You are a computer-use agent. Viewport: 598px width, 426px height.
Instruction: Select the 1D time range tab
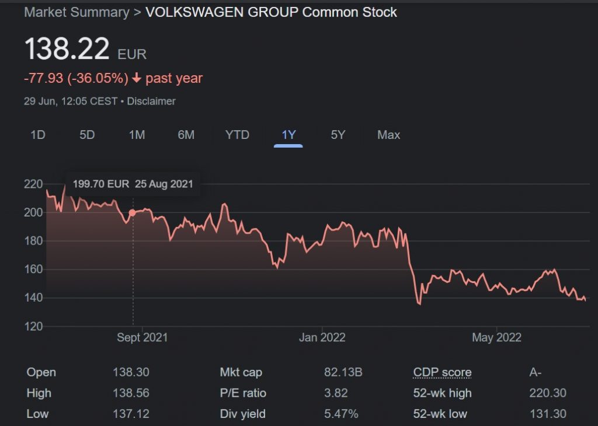click(37, 135)
